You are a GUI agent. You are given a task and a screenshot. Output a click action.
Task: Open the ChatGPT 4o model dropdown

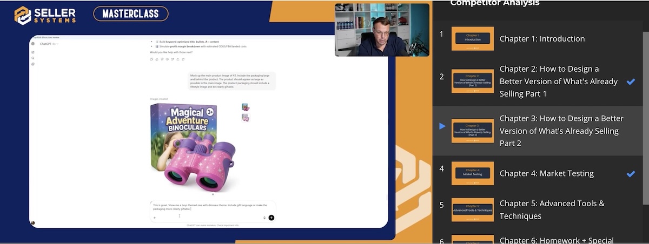click(x=49, y=44)
